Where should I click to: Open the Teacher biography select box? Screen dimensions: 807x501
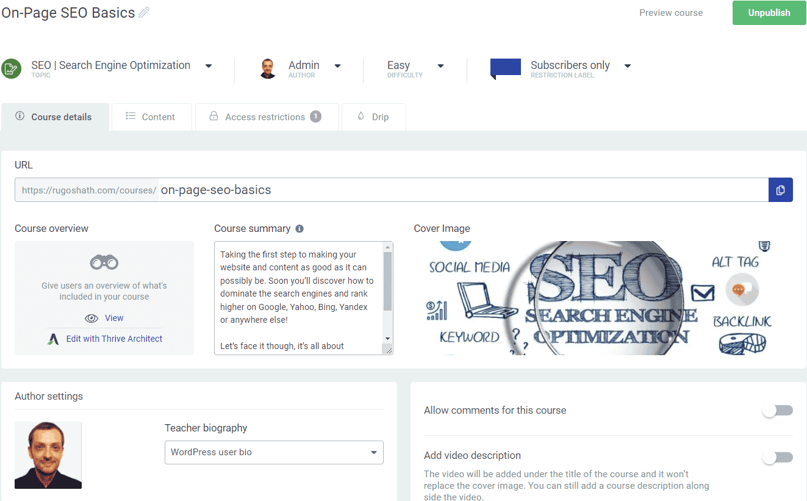[x=274, y=452]
